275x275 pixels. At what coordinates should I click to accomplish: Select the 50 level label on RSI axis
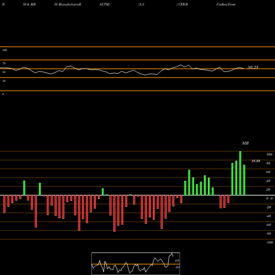point(4,72)
